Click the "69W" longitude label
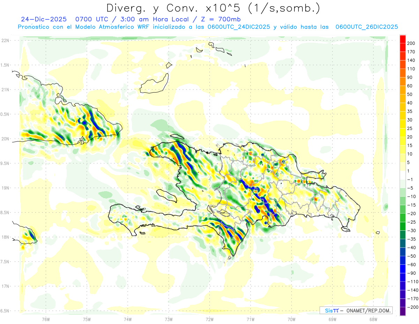 point(332,319)
